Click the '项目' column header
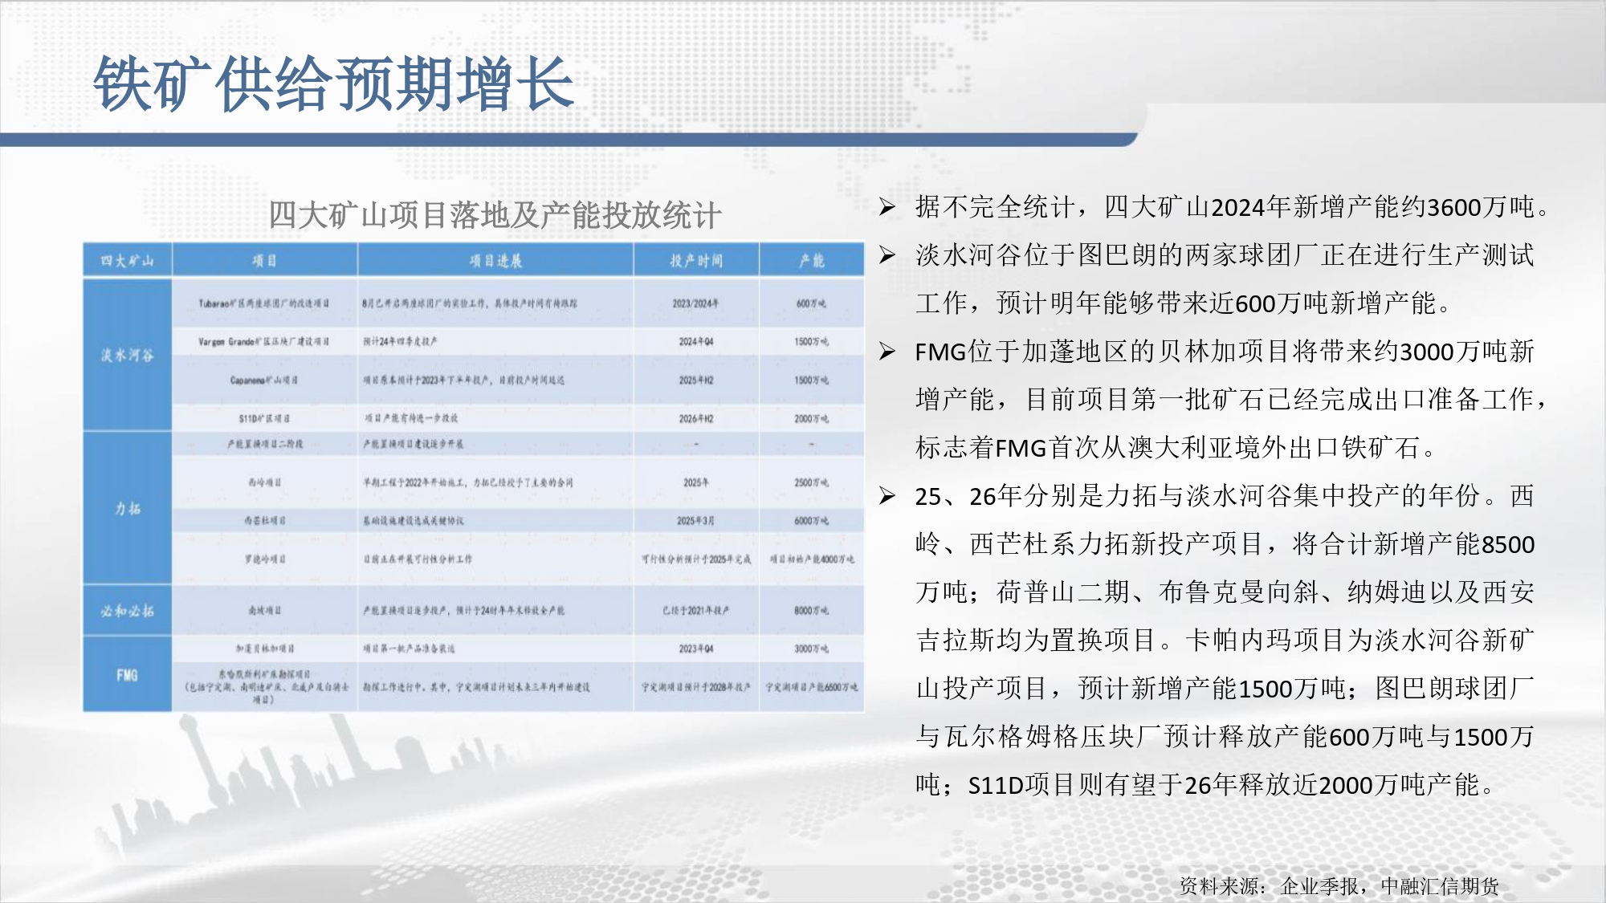The height and width of the screenshot is (903, 1606). coord(264,261)
